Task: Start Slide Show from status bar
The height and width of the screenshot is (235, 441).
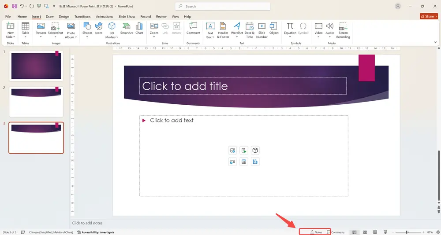Action: pos(385,232)
